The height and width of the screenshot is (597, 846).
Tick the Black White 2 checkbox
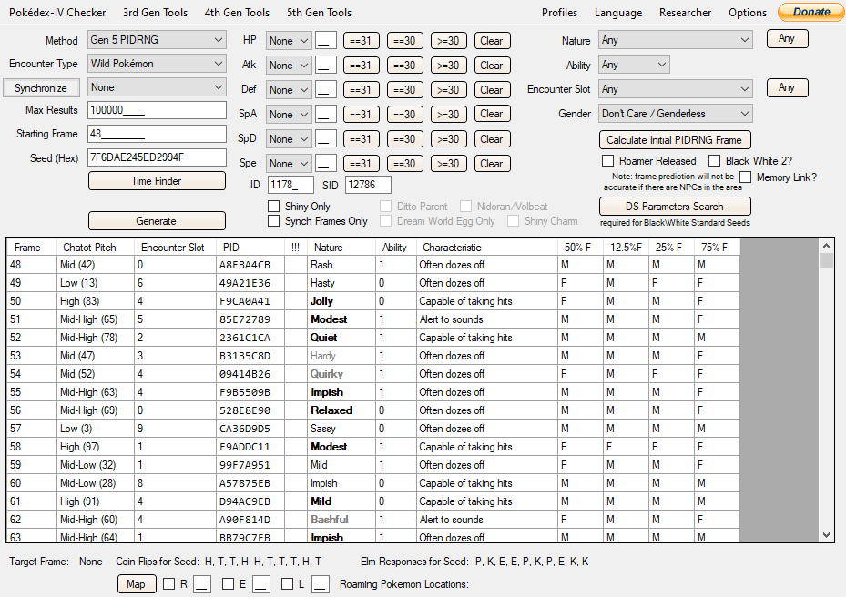point(714,161)
